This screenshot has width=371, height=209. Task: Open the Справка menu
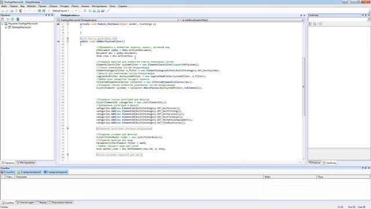(x=122, y=6)
